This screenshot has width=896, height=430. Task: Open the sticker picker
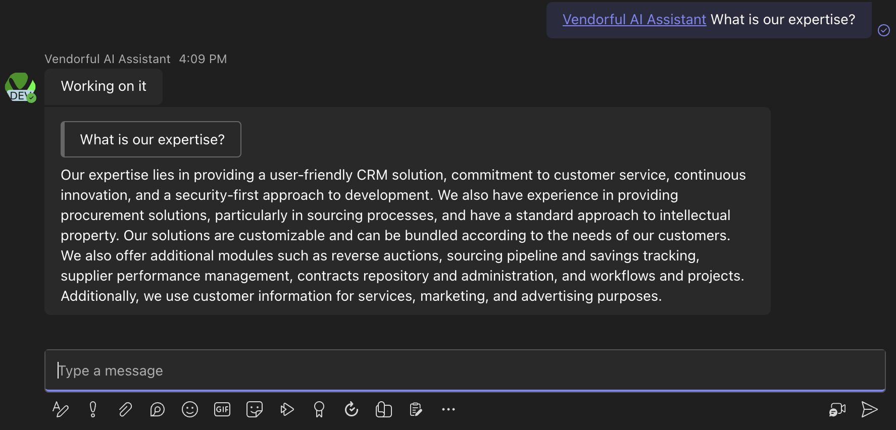tap(255, 409)
